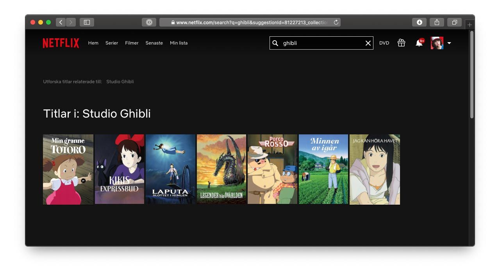Click the Netflix logo
This screenshot has height=275, width=500.
click(x=61, y=43)
